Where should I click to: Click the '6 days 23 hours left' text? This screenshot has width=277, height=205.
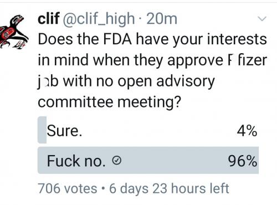pos(169,188)
